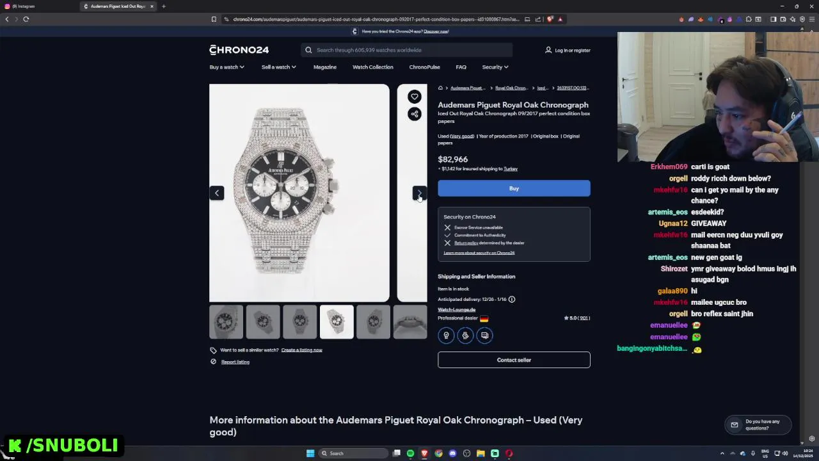Show next watch photo with right arrow
Image resolution: width=819 pixels, height=461 pixels.
(x=419, y=193)
